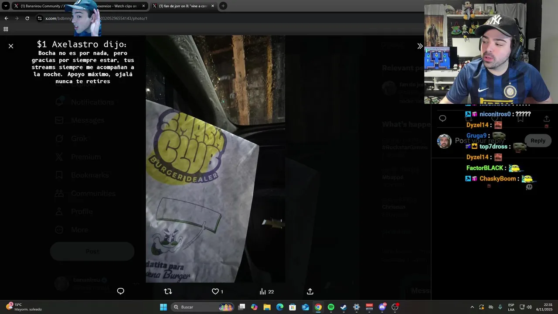Screen dimensions: 558x314
Task: Click the ESP LAA language indicator
Action: point(511,307)
